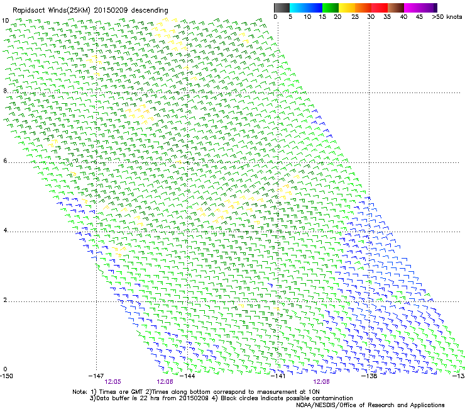Click the '>50 knots' legend label
Screen dimensions: 465x409
447,17
